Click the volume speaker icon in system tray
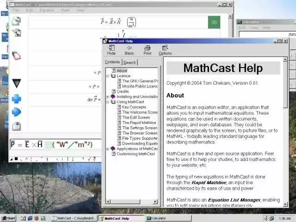Screen dimensions: 296x222 pyautogui.click(x=266, y=218)
